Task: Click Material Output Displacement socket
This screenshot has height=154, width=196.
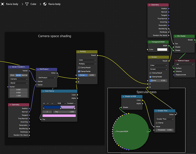Action: coord(174,75)
